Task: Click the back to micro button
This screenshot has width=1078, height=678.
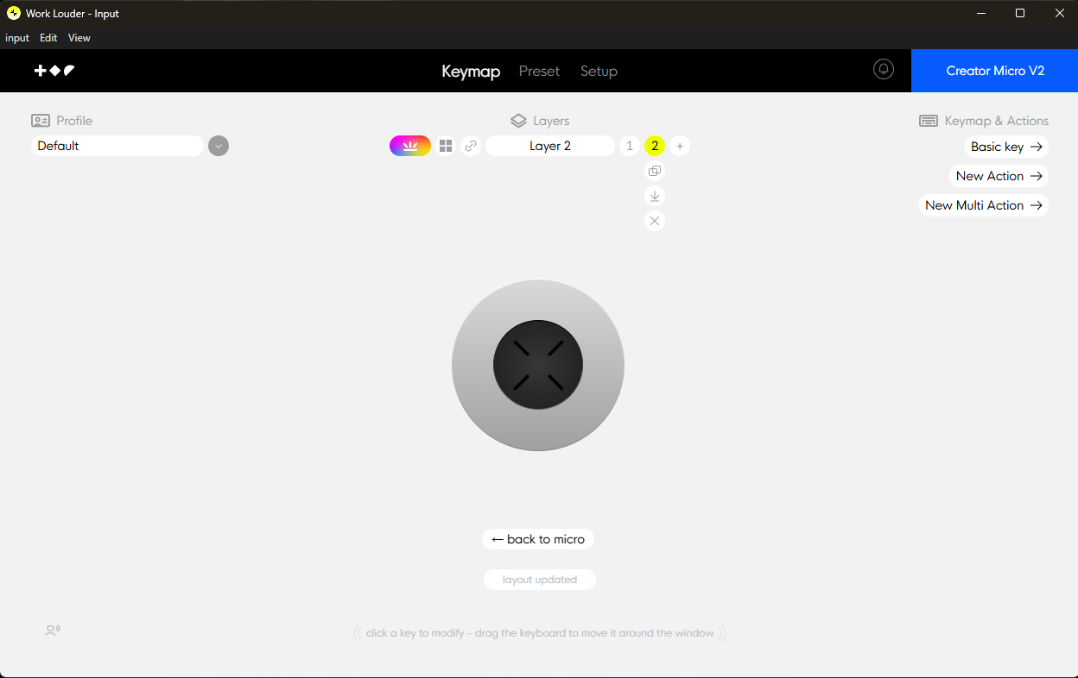Action: [x=538, y=539]
